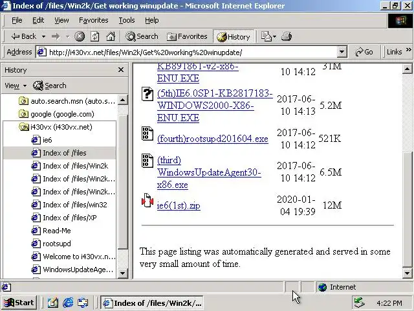Launch Internet Explorer from quick launch
The width and height of the screenshot is (414, 311).
pyautogui.click(x=68, y=303)
